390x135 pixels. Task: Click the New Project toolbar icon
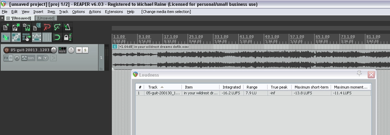[x=6, y=27]
